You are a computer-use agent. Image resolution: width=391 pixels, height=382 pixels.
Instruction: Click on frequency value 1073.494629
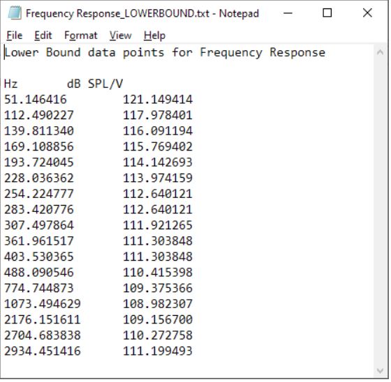tap(43, 304)
